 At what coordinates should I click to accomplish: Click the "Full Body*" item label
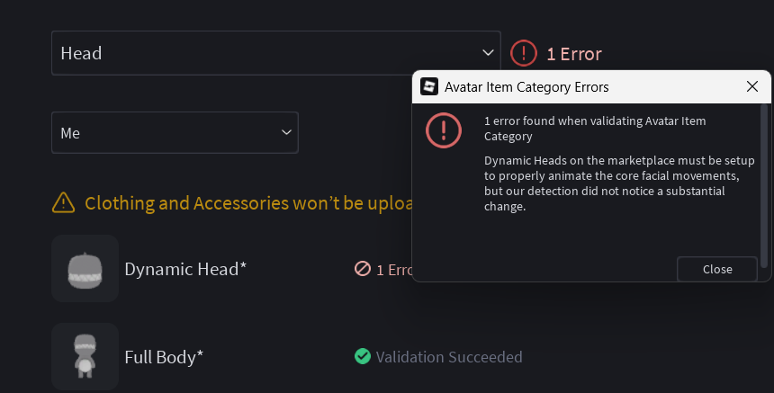point(164,357)
